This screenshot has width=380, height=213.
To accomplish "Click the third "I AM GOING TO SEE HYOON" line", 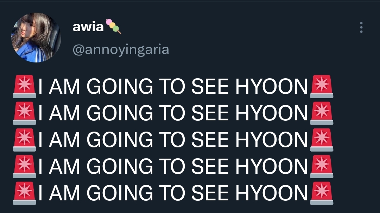I will 173,140.
